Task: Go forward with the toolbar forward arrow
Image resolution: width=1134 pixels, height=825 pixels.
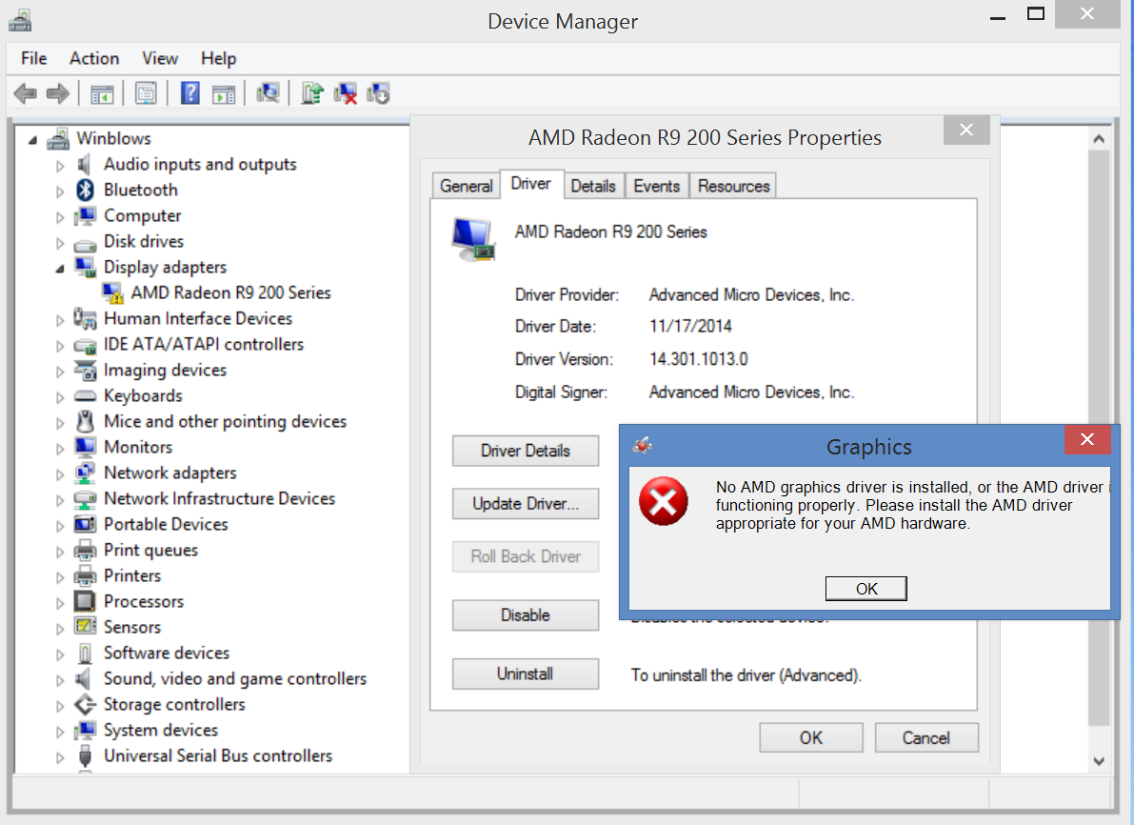Action: coord(58,93)
